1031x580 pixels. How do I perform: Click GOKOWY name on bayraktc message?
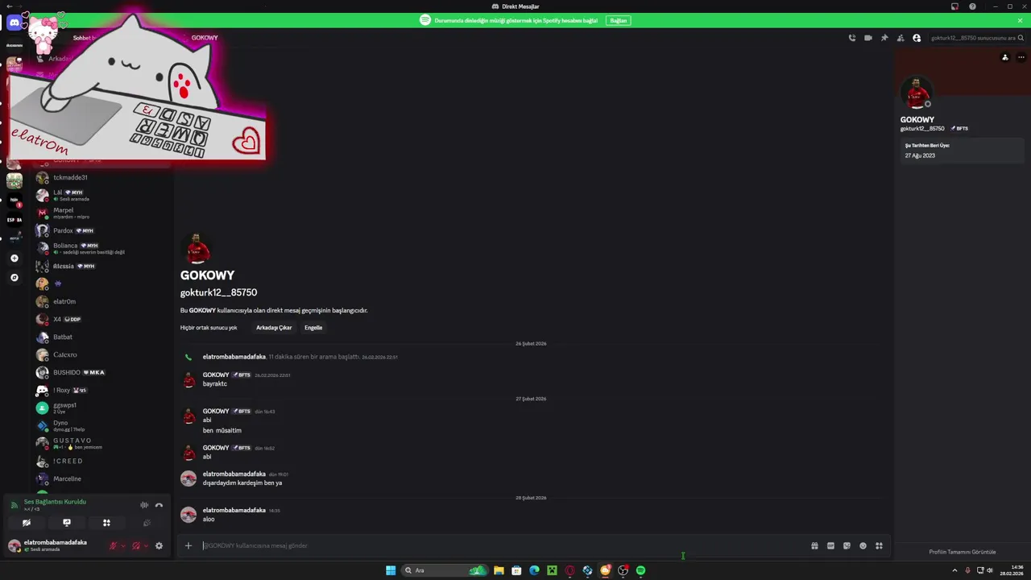click(x=216, y=375)
